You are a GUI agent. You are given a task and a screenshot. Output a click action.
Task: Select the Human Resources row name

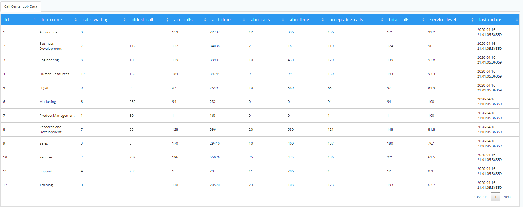tap(54, 74)
